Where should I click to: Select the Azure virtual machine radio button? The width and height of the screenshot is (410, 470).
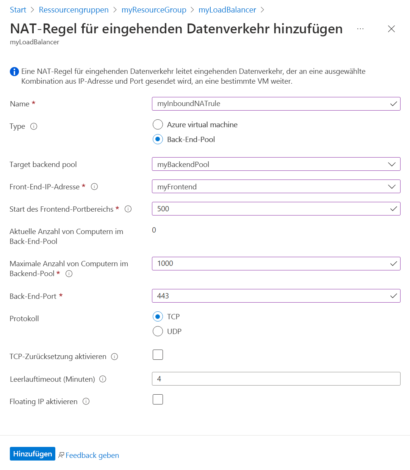[x=158, y=124]
